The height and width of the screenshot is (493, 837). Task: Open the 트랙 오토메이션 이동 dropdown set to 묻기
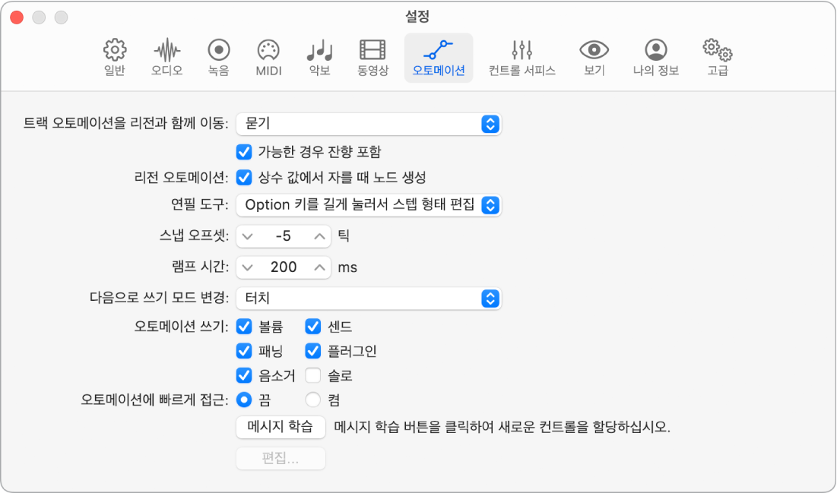point(369,124)
